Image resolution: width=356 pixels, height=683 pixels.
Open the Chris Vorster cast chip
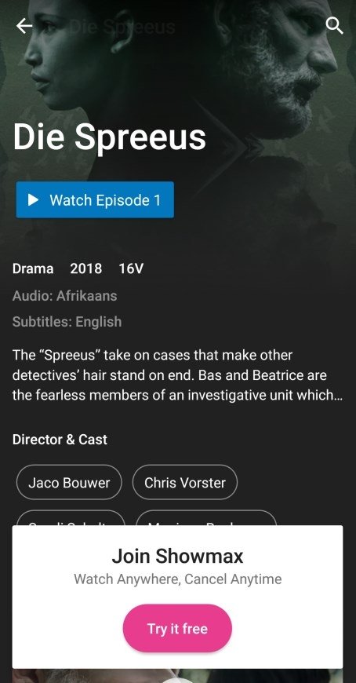(185, 482)
